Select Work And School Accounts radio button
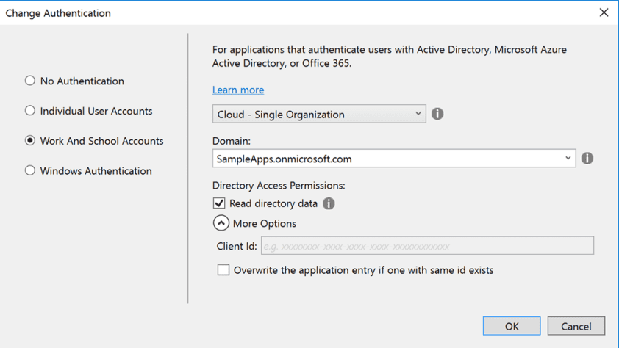This screenshot has height=348, width=619. 30,141
